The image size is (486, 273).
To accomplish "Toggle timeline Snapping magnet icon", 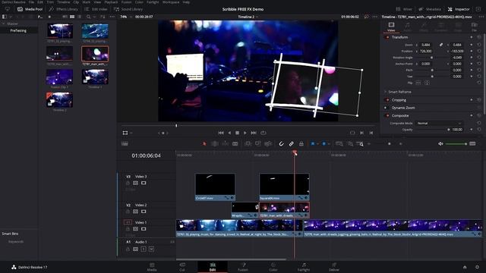I will pyautogui.click(x=281, y=143).
